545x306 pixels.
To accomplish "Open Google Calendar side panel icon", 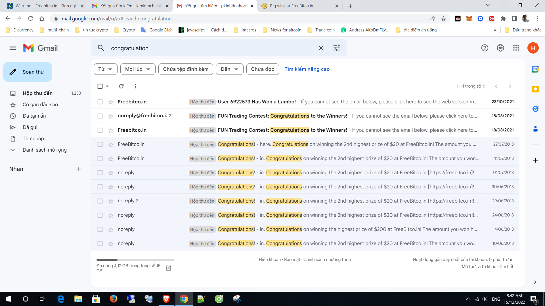I will (535, 69).
